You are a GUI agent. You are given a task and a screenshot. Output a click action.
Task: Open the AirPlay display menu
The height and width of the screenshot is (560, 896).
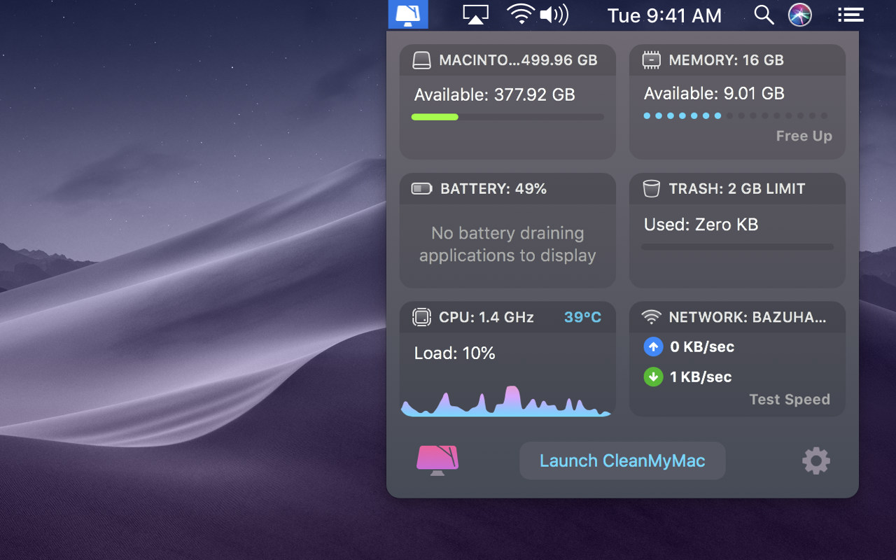click(475, 15)
